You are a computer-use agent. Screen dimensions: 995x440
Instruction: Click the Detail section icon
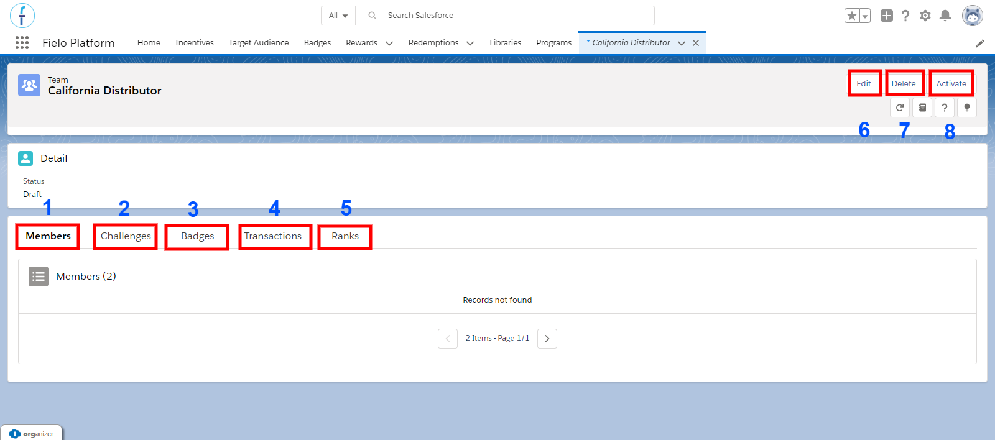click(25, 158)
